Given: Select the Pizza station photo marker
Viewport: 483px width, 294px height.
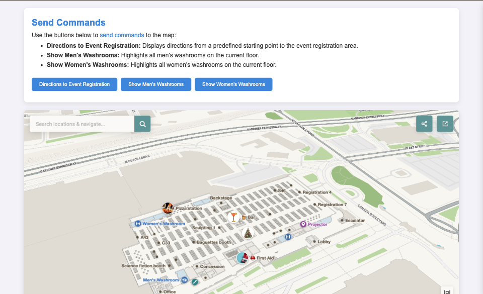Looking at the screenshot, I should [168, 208].
